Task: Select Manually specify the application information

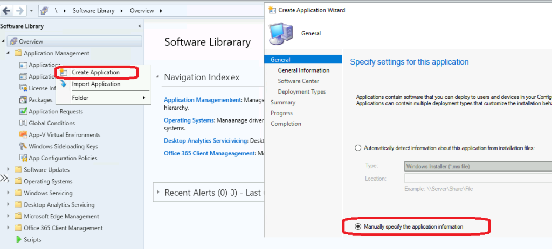Action: [358, 226]
